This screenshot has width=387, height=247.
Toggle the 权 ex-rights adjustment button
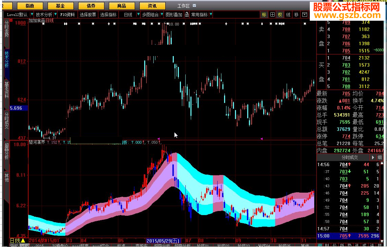click(x=280, y=15)
